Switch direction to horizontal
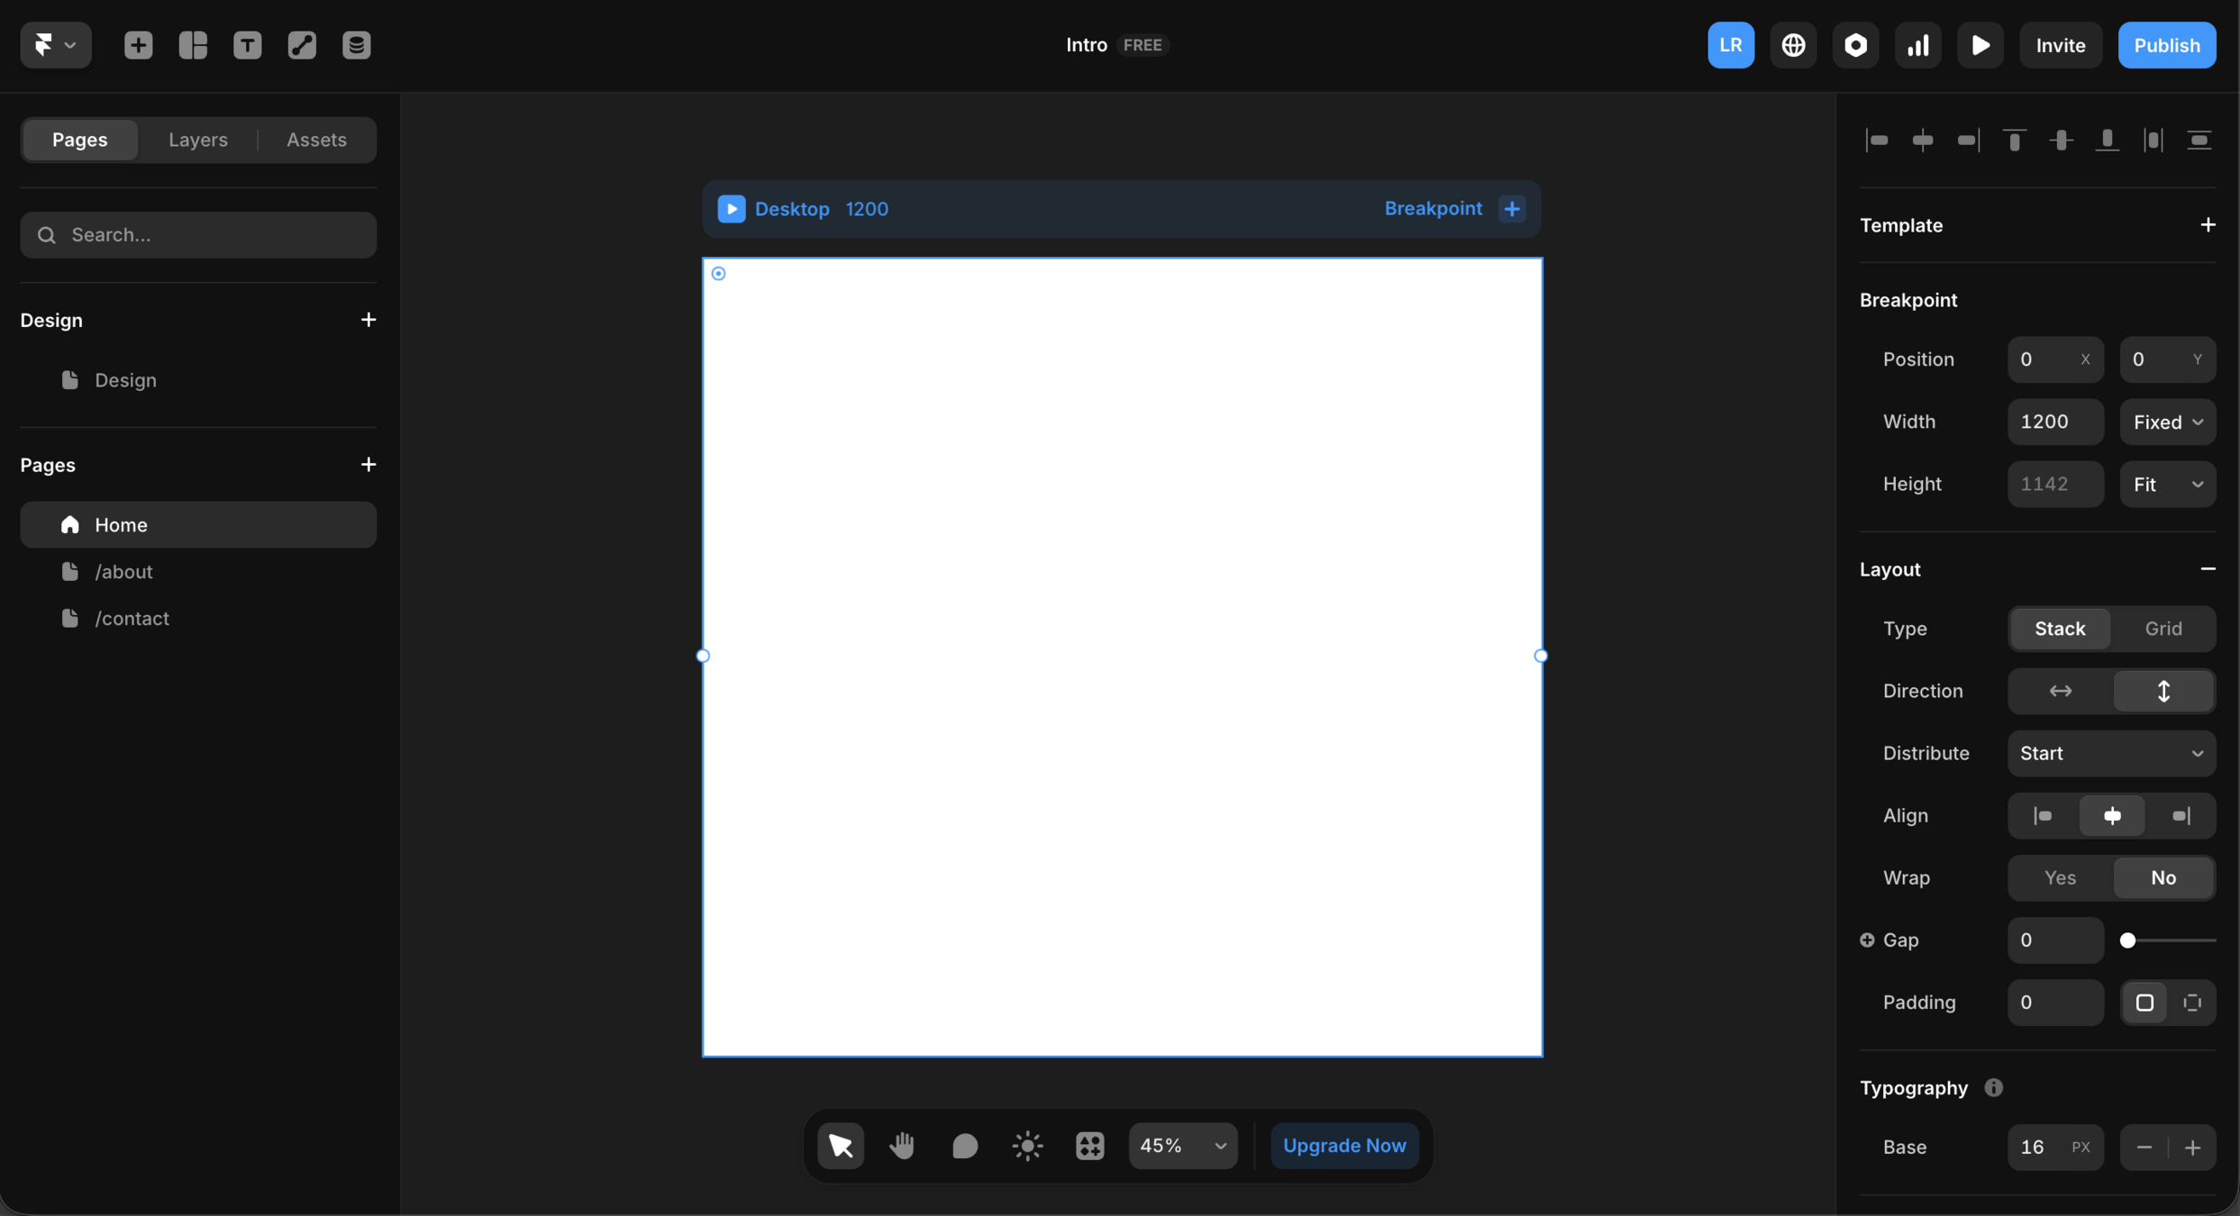Screen dimensions: 2240x1216 (x=2060, y=691)
